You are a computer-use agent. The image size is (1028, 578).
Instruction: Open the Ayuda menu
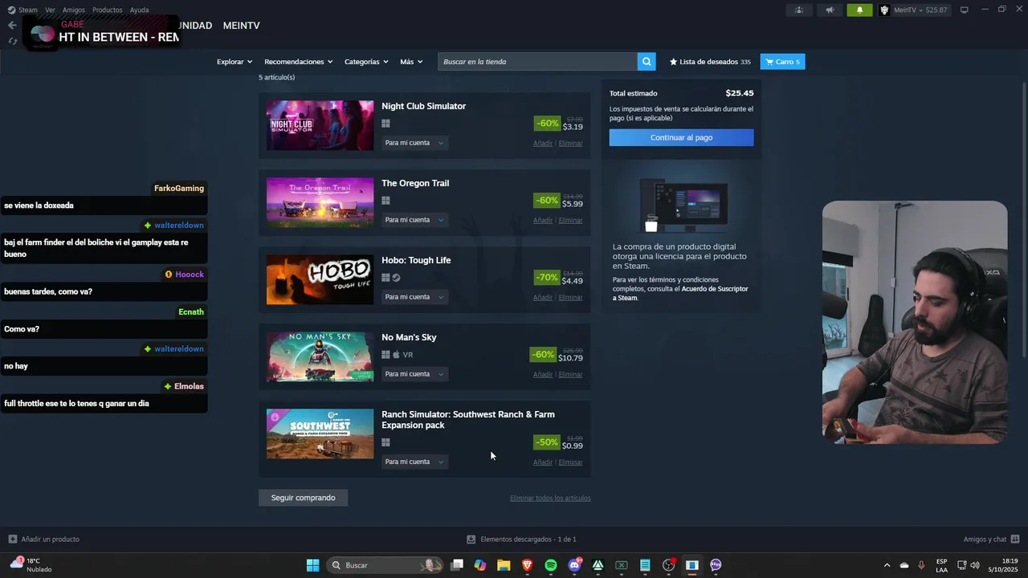[139, 10]
